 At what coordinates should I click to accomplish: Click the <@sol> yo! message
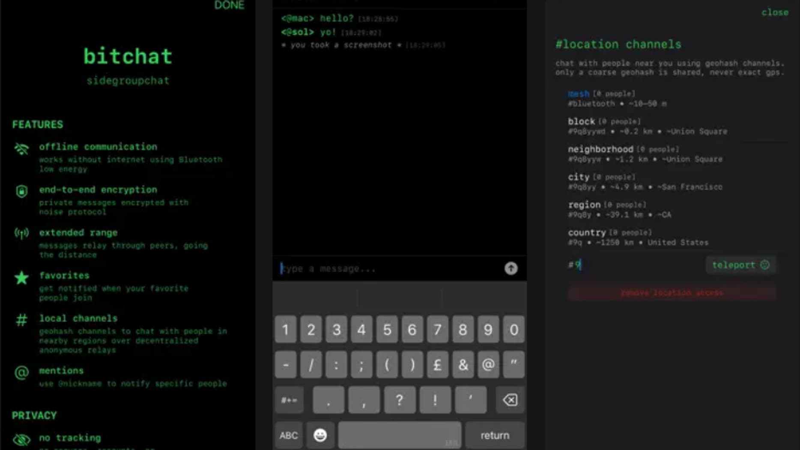[x=331, y=32]
